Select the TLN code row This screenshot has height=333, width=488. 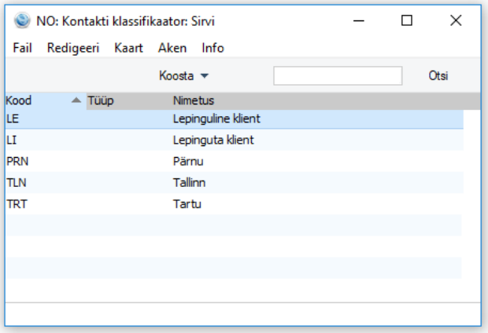235,183
